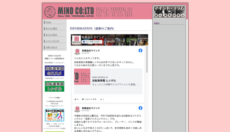This screenshot has height=132, width=230.
Task: Click the こんなこともやってます。 post text
Action: pos(87,58)
